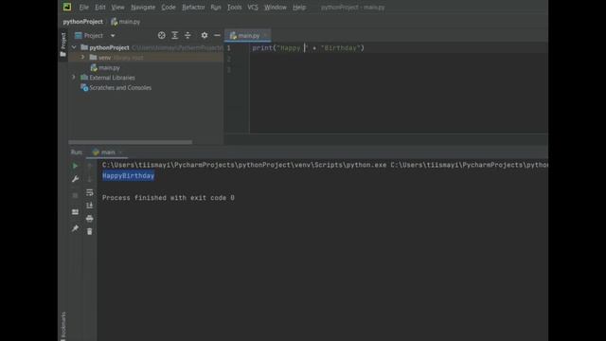Open the Window menu
The width and height of the screenshot is (606, 341).
pos(276,7)
